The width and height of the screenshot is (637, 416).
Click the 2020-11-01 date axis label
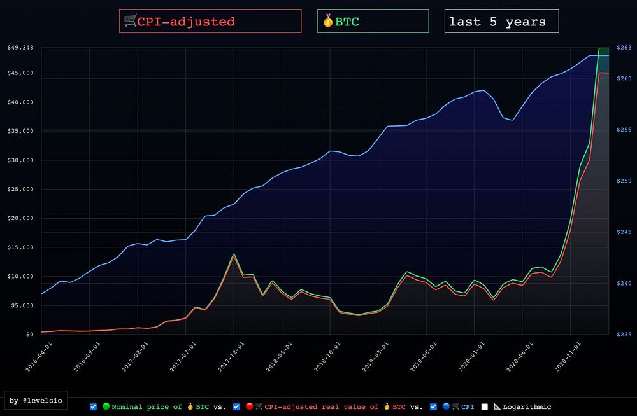point(568,356)
